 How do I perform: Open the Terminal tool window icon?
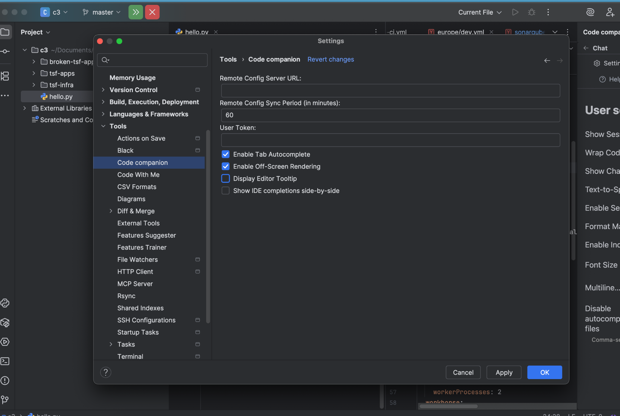click(x=5, y=361)
